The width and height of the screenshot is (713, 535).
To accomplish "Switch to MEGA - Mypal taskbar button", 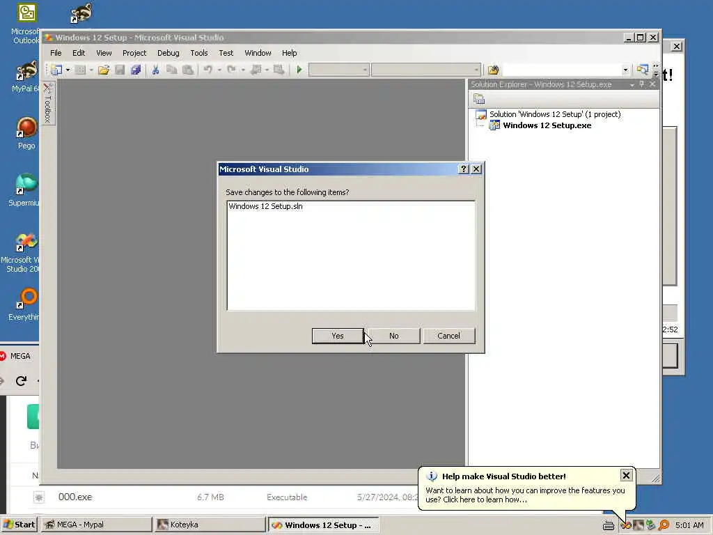I will coord(96,525).
